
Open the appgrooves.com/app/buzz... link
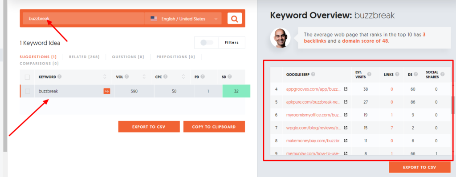click(x=313, y=89)
